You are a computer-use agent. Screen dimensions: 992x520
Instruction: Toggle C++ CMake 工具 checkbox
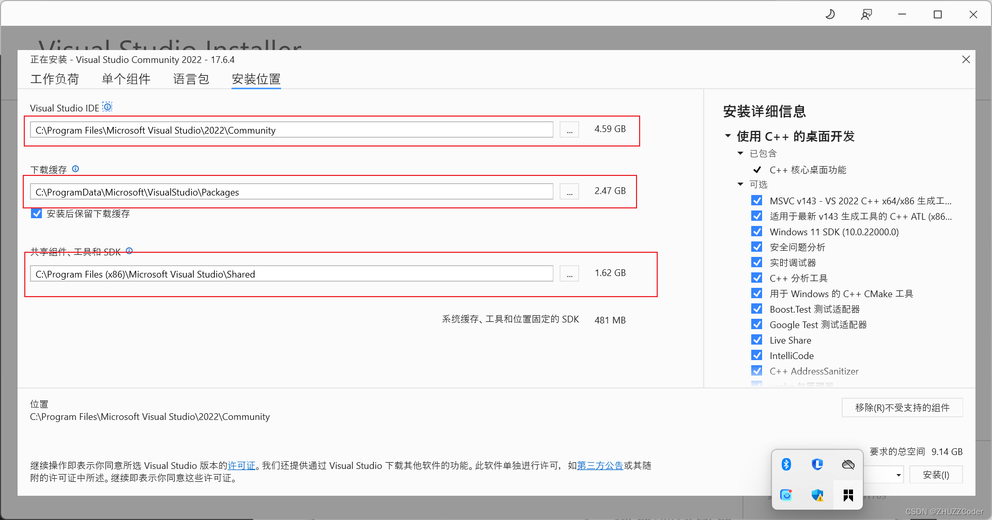[757, 293]
